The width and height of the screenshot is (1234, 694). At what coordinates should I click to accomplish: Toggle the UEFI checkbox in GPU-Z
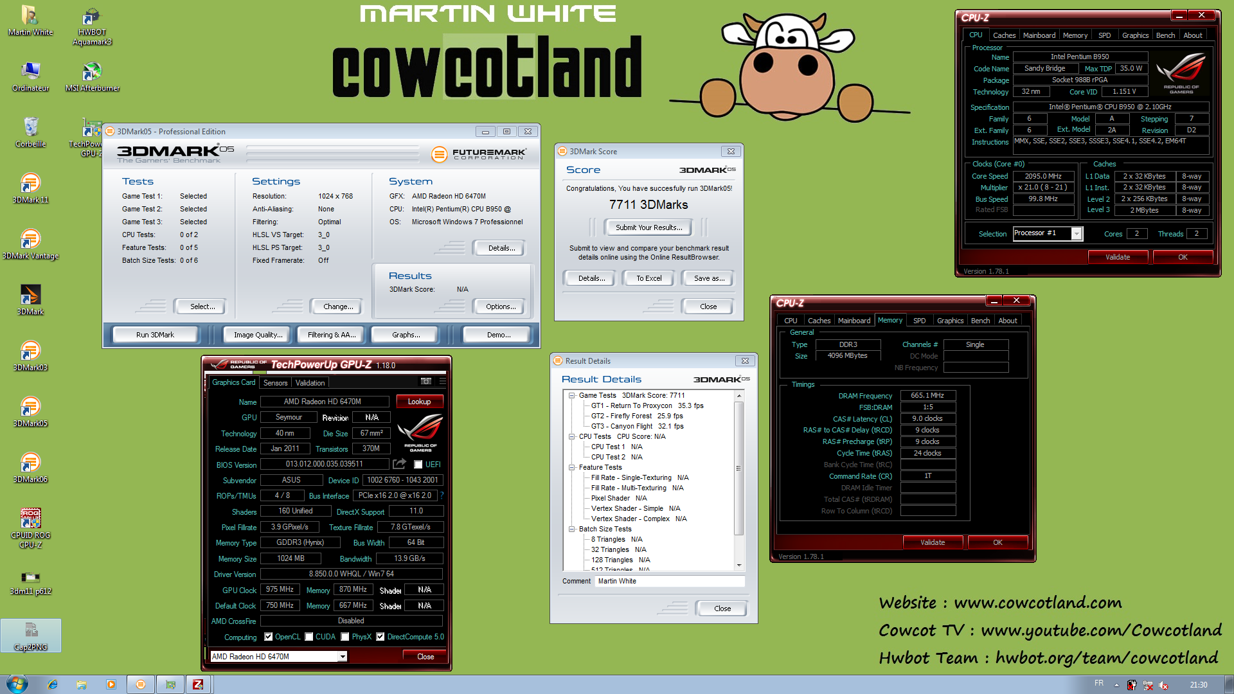pos(418,465)
